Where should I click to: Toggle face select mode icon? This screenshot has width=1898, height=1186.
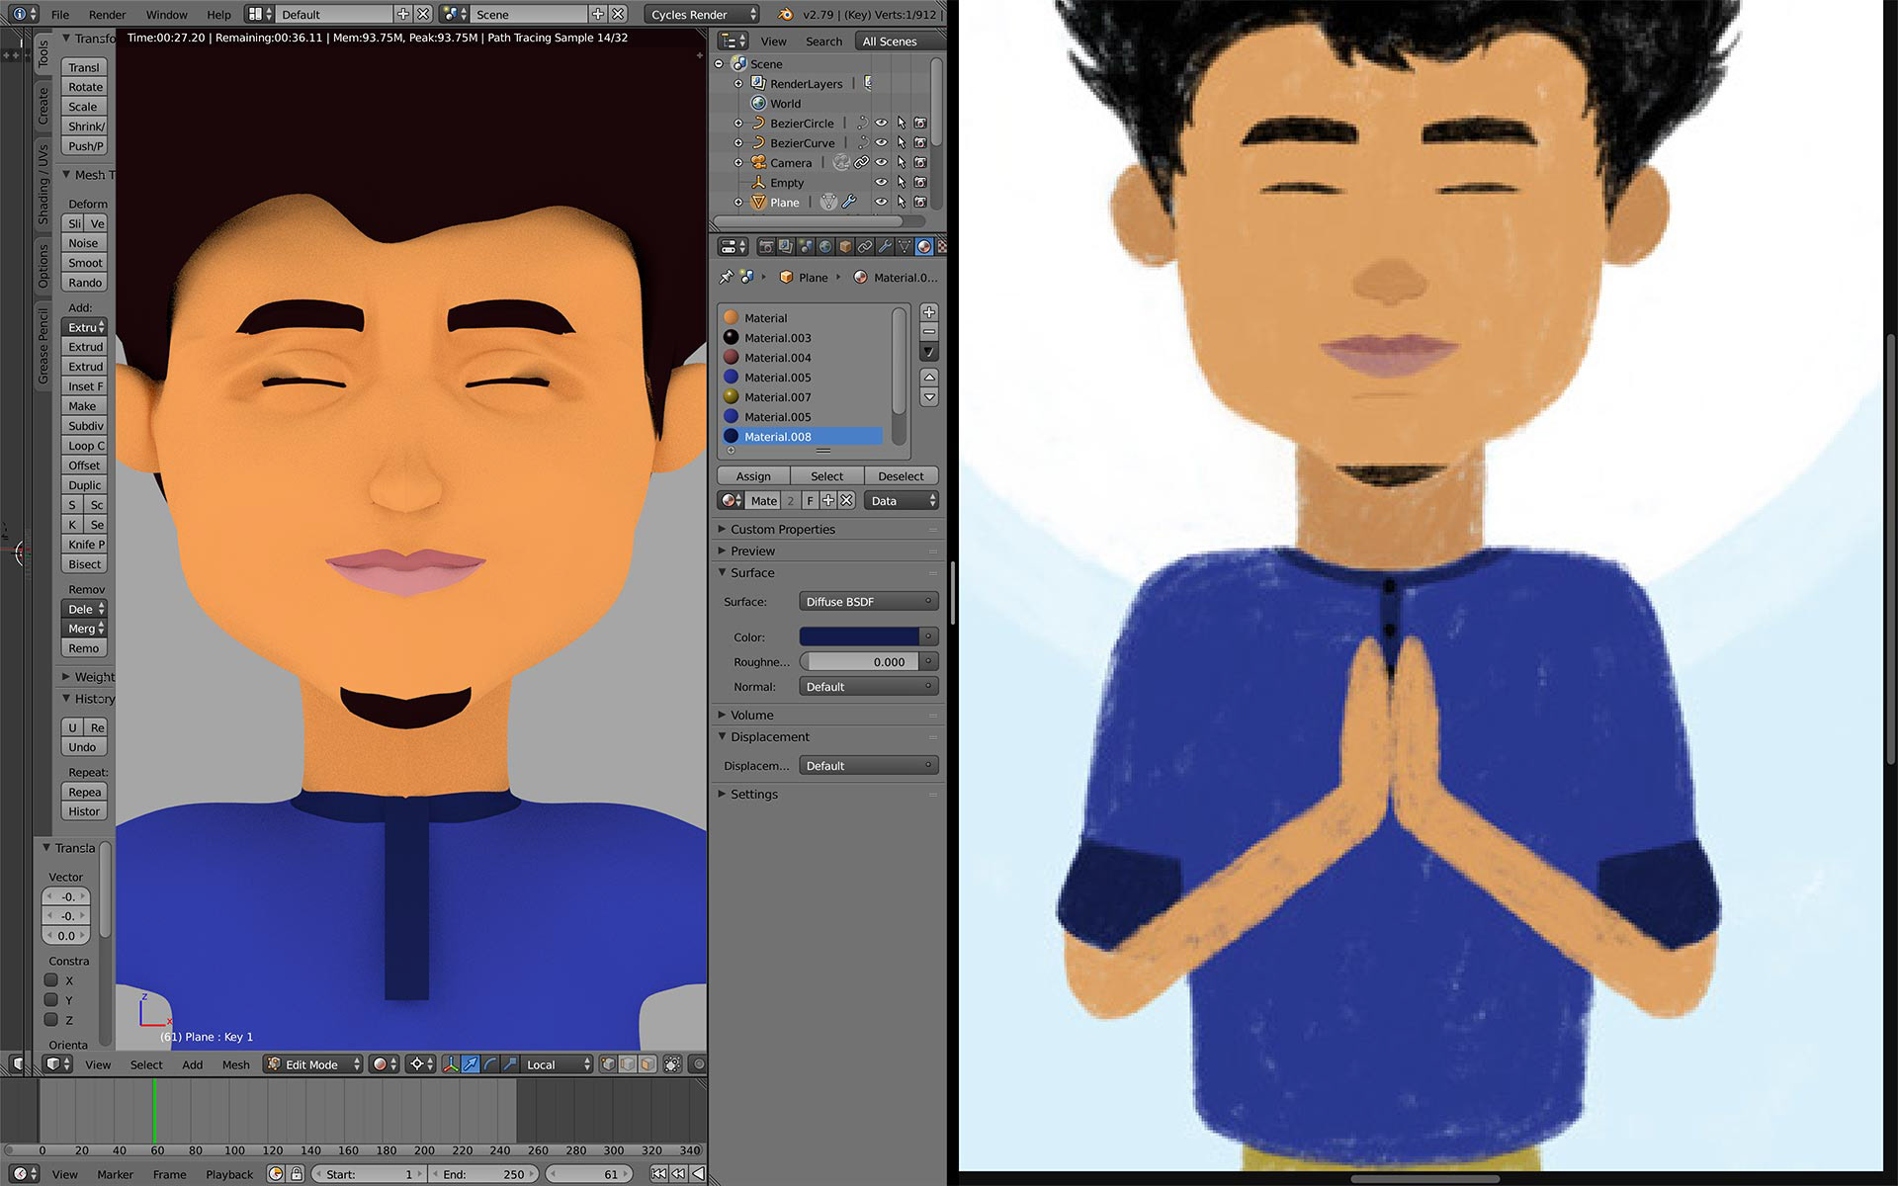point(647,1064)
